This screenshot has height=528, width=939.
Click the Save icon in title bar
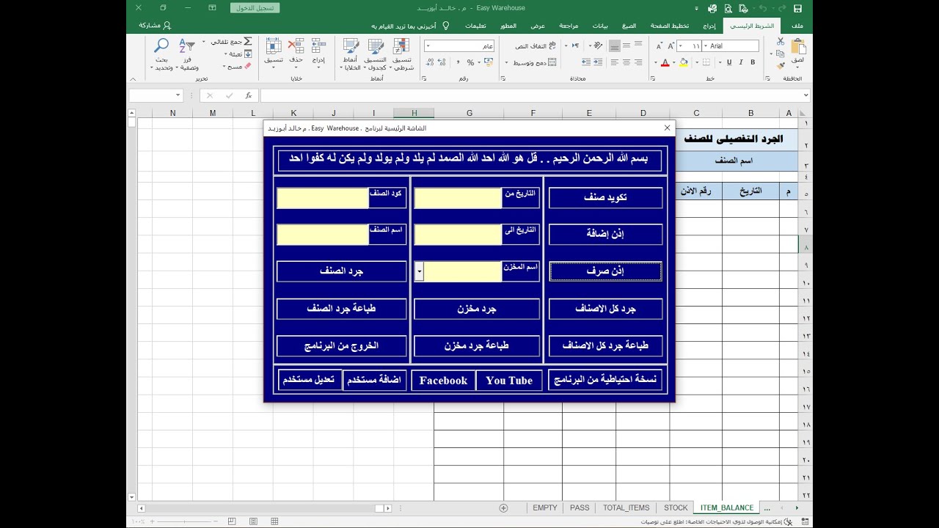coord(797,8)
